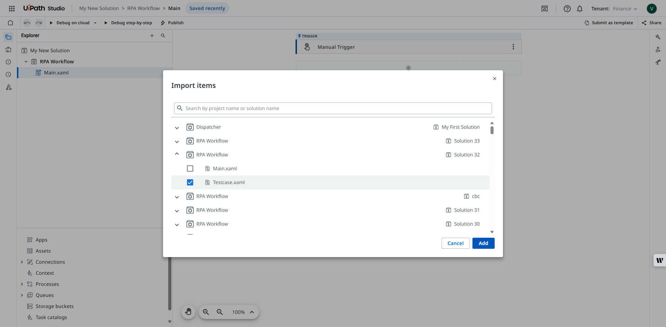Click the add plus icon in Explorer

(x=152, y=36)
